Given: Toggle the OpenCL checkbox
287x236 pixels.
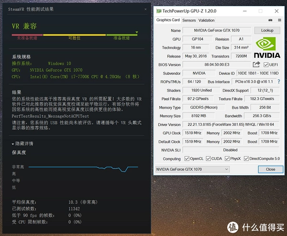Looking at the screenshot, I should coord(187,158).
